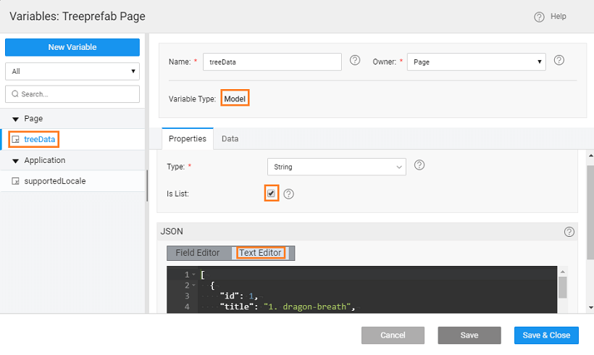
Task: Select the Text Editor toggle
Action: tap(262, 253)
